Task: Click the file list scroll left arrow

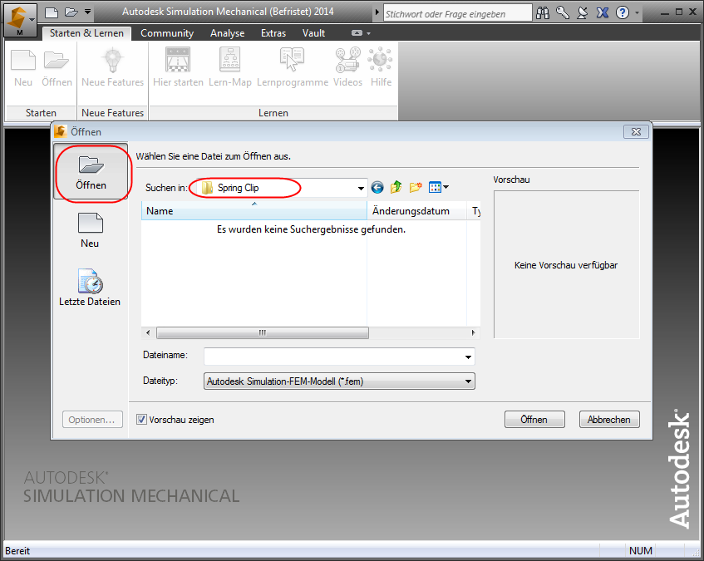Action: coord(148,332)
